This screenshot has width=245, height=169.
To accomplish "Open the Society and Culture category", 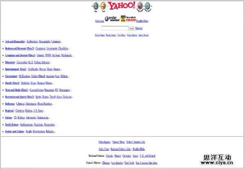I will point(15,131).
